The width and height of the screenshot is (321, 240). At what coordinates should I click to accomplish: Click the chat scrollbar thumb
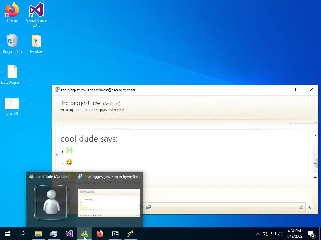pyautogui.click(x=315, y=163)
